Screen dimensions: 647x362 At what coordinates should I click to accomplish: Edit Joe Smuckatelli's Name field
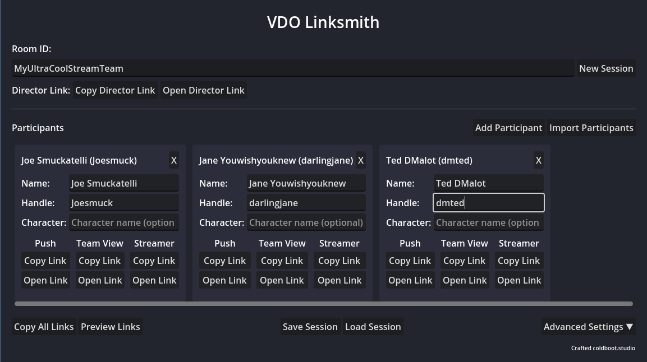pyautogui.click(x=124, y=183)
